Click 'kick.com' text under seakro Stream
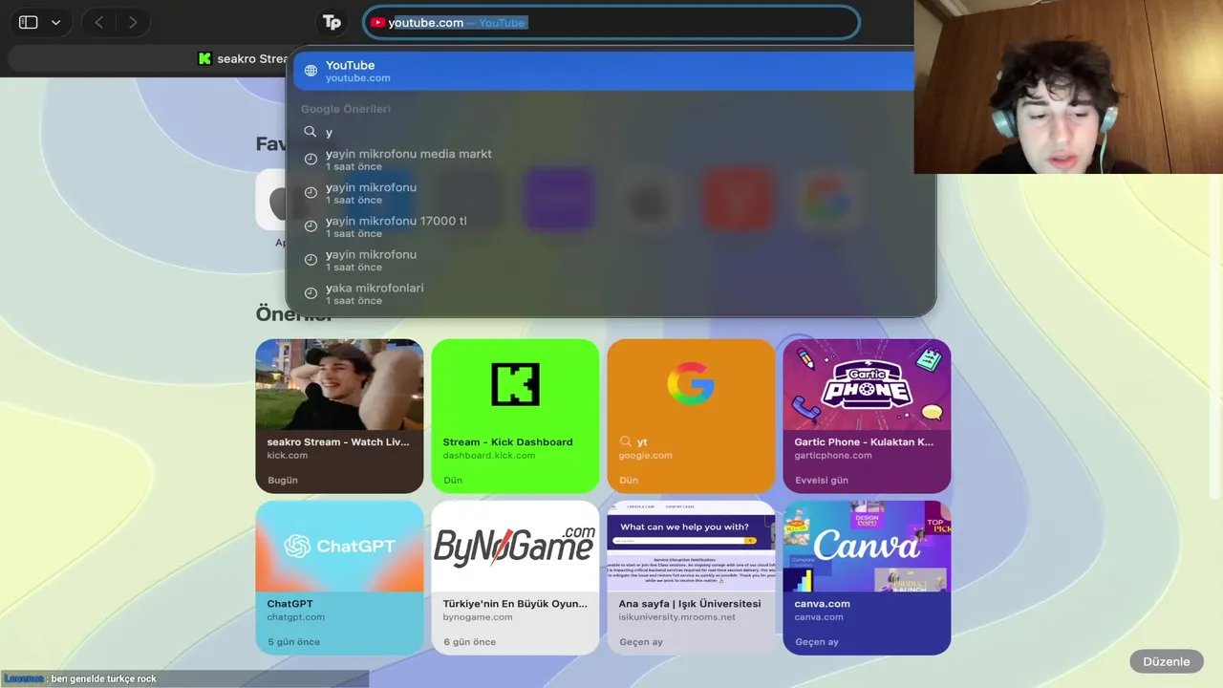This screenshot has width=1223, height=688. click(x=288, y=456)
